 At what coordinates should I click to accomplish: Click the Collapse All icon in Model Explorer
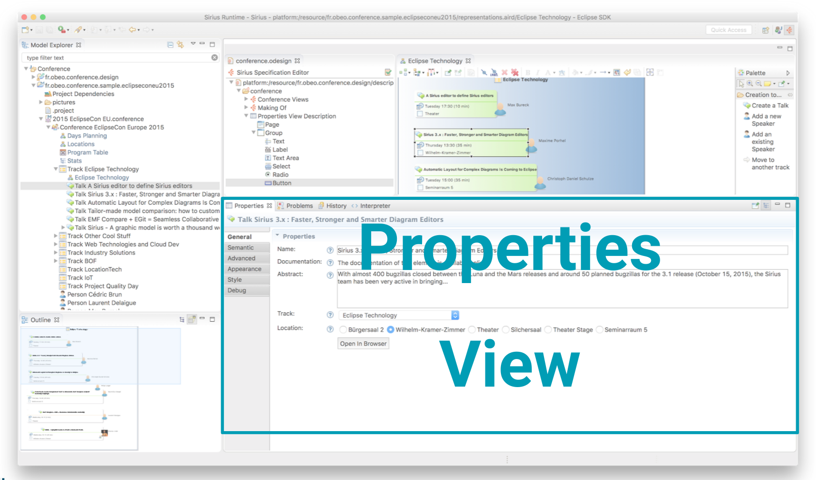[170, 45]
